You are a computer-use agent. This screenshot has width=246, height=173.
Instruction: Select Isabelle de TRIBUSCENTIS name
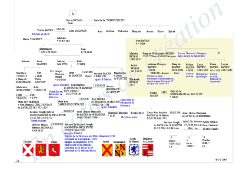pyautogui.click(x=109, y=20)
